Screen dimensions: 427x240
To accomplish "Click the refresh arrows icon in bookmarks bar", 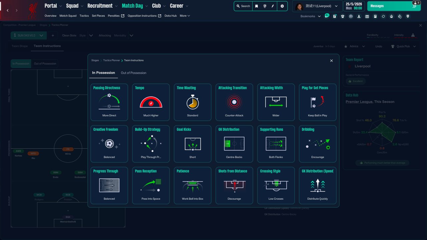I will coord(383,16).
